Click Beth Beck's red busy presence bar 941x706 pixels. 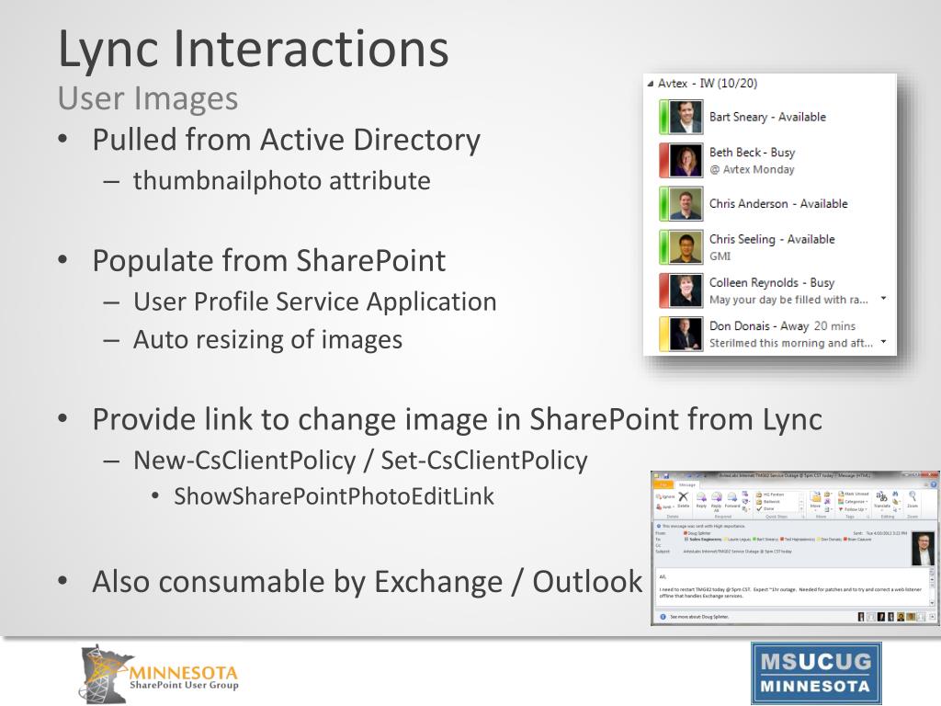(x=663, y=160)
